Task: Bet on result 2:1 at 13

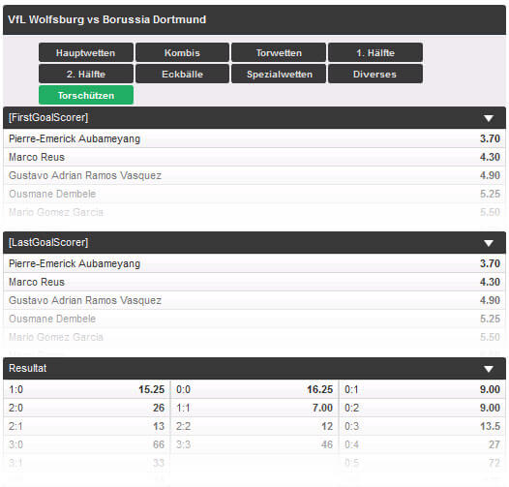Action: pyautogui.click(x=87, y=426)
